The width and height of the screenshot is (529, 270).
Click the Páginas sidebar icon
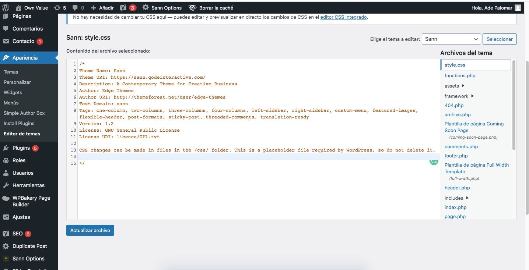coord(6,16)
